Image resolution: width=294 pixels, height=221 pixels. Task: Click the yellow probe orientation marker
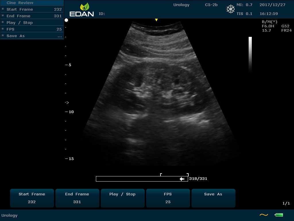156,20
